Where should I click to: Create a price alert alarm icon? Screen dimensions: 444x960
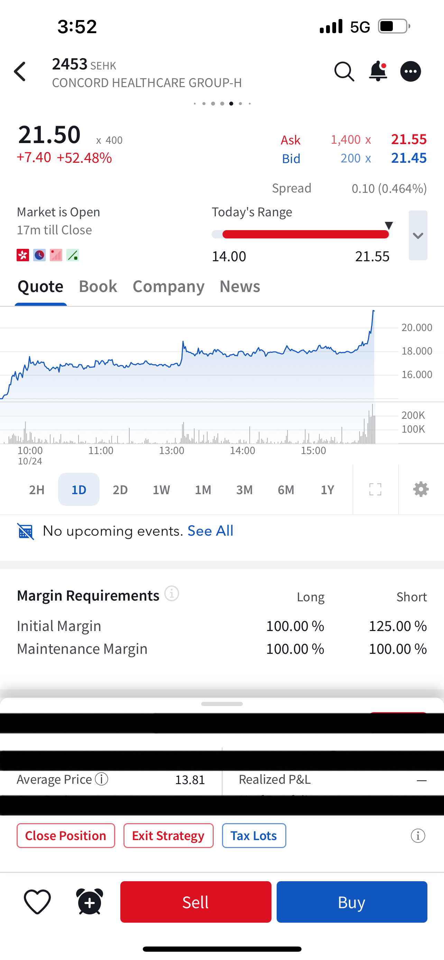pyautogui.click(x=90, y=902)
